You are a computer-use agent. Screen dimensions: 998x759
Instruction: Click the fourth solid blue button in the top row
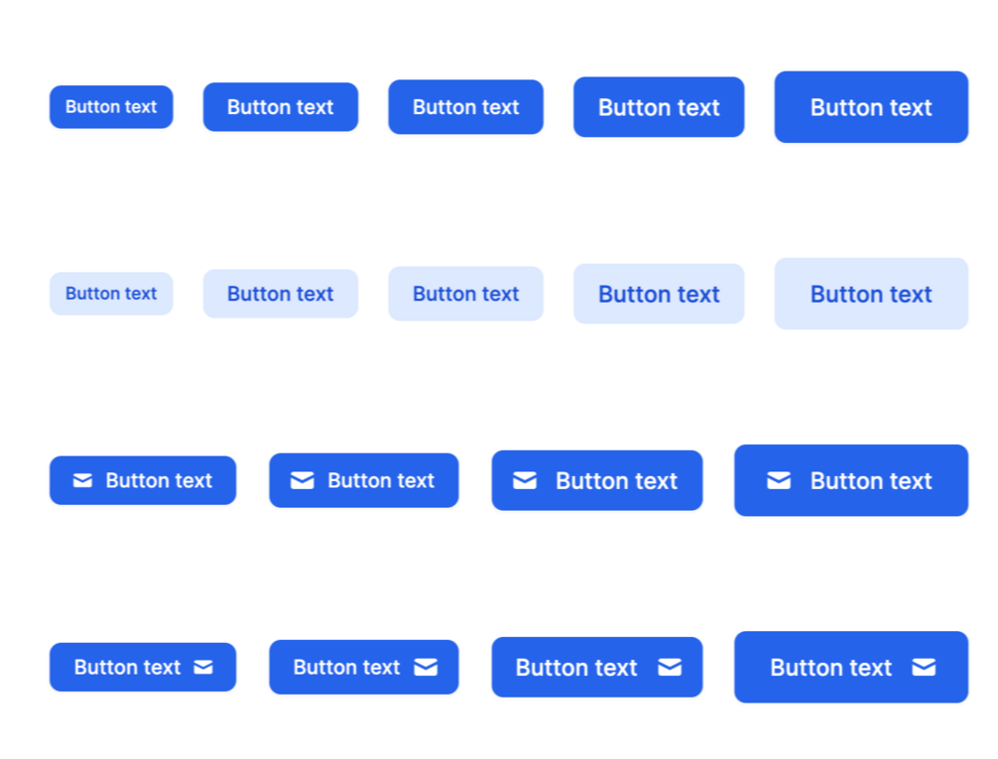click(659, 107)
